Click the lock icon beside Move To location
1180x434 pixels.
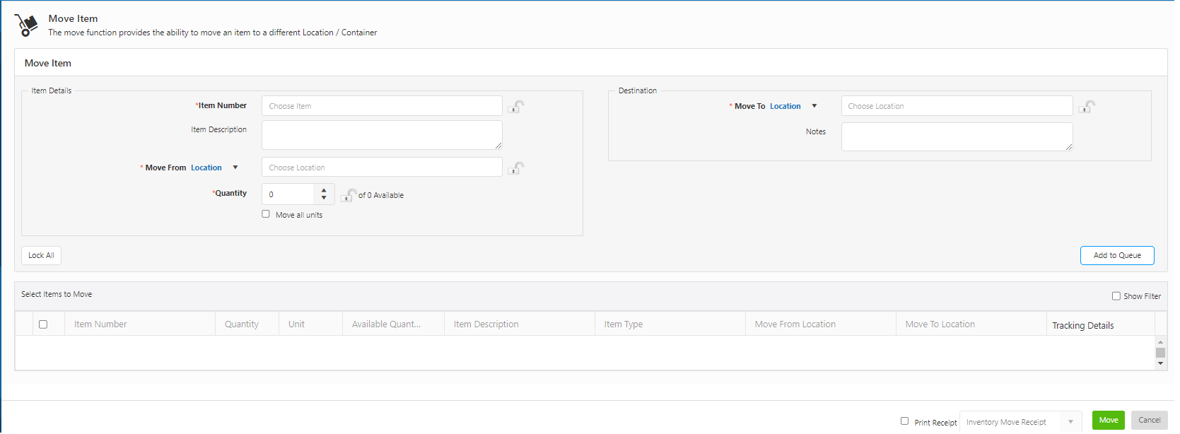point(1087,107)
